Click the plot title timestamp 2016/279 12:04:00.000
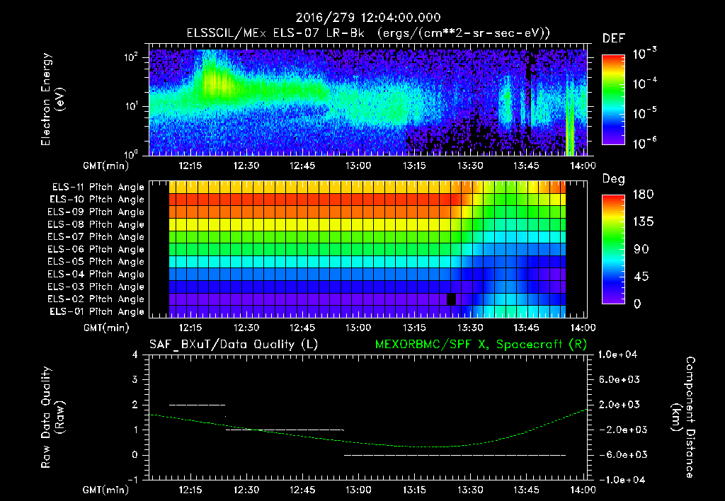The height and width of the screenshot is (501, 725). [368, 18]
